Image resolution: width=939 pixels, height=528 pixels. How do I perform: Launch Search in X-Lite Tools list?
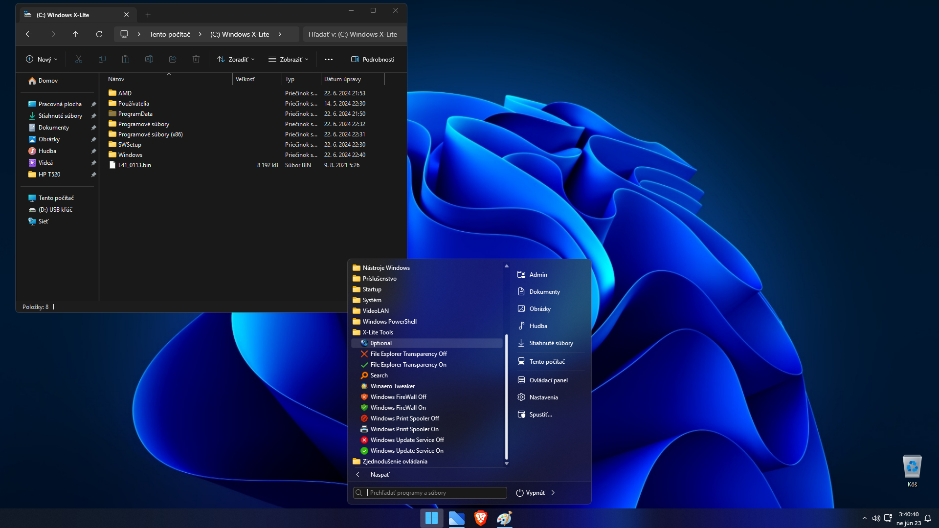[379, 375]
